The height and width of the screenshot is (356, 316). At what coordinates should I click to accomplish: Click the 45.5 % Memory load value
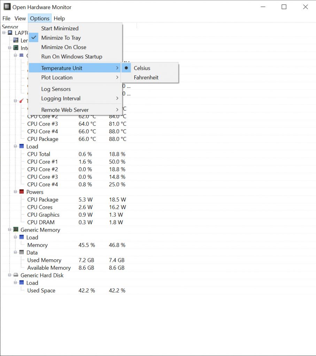tap(87, 245)
